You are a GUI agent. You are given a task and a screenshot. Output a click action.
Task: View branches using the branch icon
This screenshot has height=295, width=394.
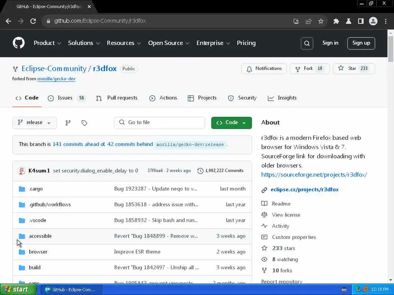click(68, 123)
